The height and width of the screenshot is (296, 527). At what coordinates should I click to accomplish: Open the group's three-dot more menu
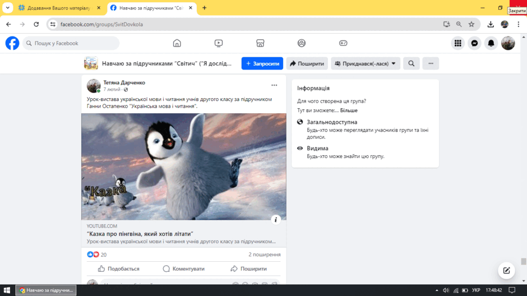click(431, 63)
